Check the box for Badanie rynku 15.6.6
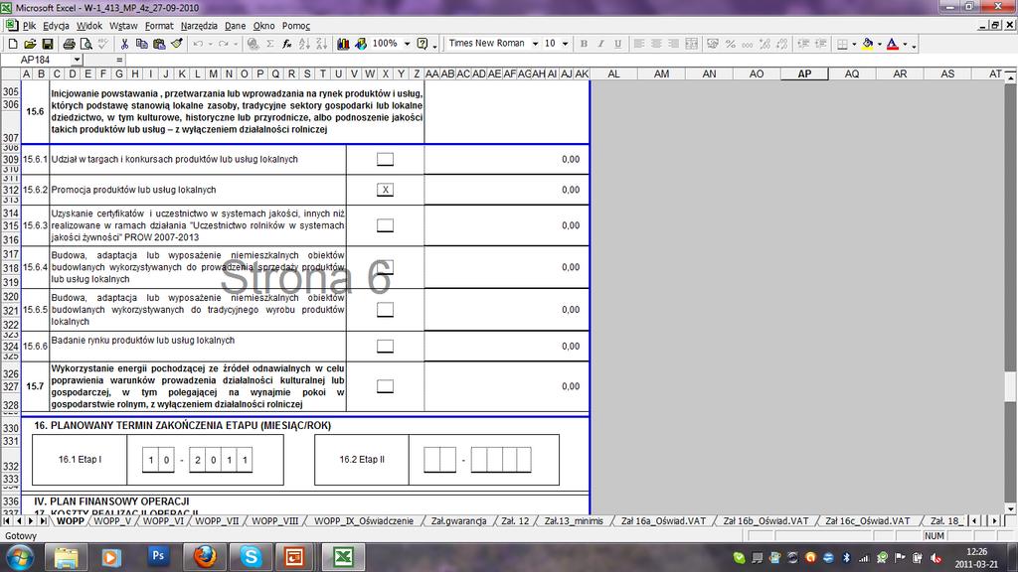Image resolution: width=1018 pixels, height=572 pixels. click(x=385, y=346)
